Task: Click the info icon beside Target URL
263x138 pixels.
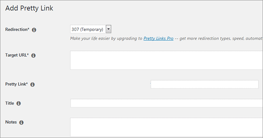Action: pos(33,55)
